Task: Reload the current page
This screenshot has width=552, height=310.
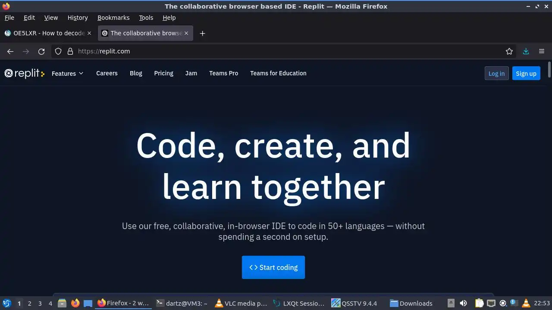Action: pyautogui.click(x=41, y=51)
